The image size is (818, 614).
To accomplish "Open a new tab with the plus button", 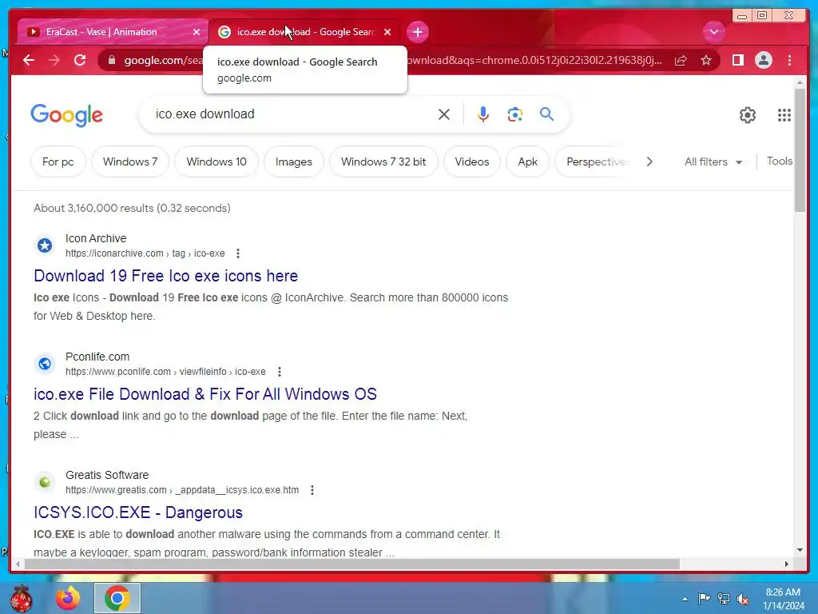I will tap(417, 32).
